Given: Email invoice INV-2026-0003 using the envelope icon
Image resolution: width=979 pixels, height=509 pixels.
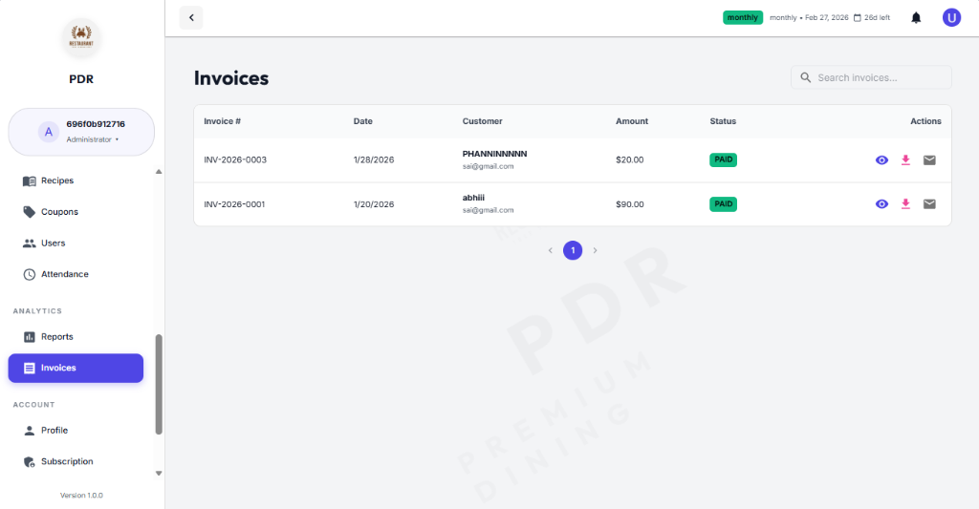Looking at the screenshot, I should click(x=929, y=160).
